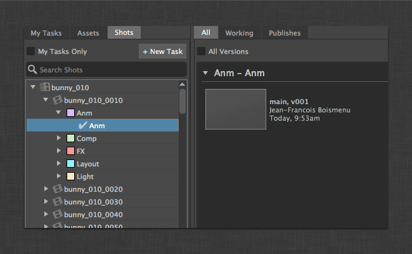Click the bunny_010_0020 shot film icon
The image size is (412, 254).
pyautogui.click(x=57, y=189)
